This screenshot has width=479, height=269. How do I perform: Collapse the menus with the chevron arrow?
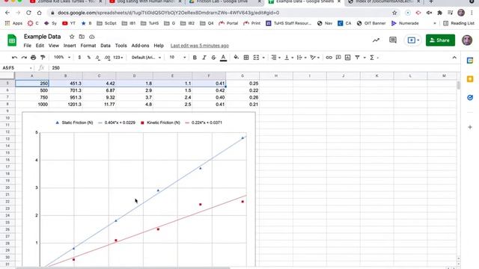click(454, 58)
